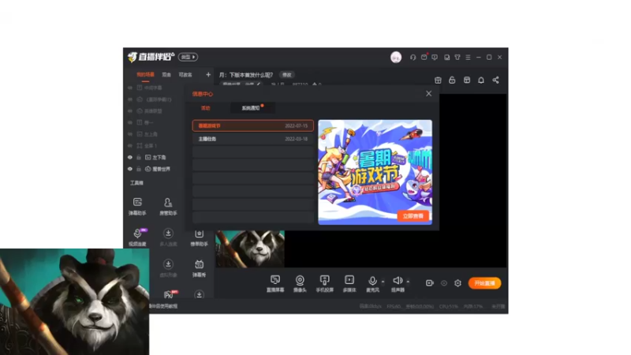The width and height of the screenshot is (631, 355).
Task: Open the 活动 tab in 信息中心
Action: click(x=206, y=108)
